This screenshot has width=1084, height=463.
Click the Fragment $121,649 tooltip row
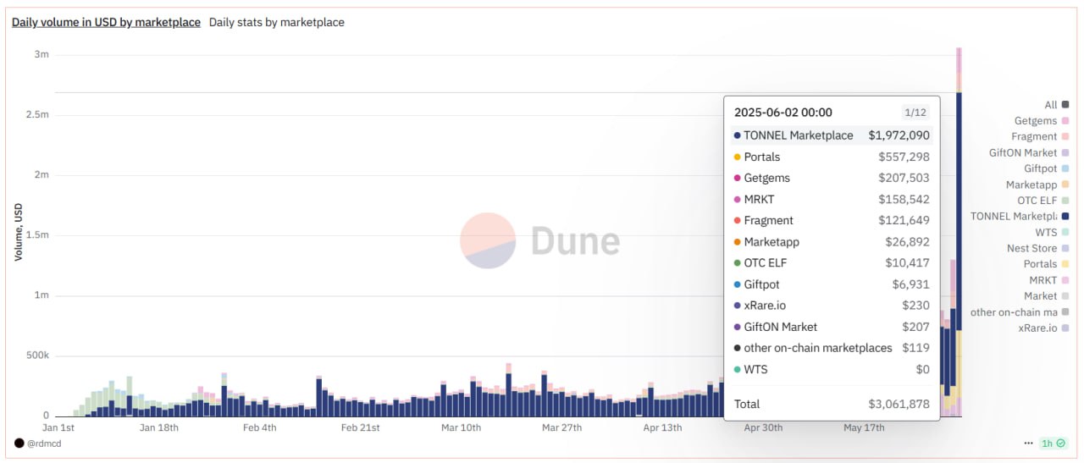click(x=832, y=220)
